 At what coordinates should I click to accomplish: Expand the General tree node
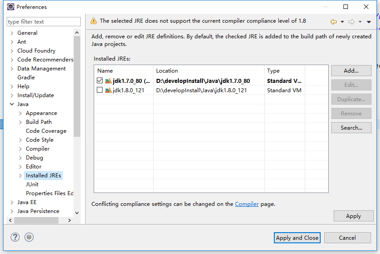[x=12, y=33]
